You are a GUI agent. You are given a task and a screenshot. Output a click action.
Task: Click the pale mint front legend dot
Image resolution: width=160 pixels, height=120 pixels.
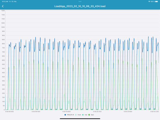tap(76, 115)
